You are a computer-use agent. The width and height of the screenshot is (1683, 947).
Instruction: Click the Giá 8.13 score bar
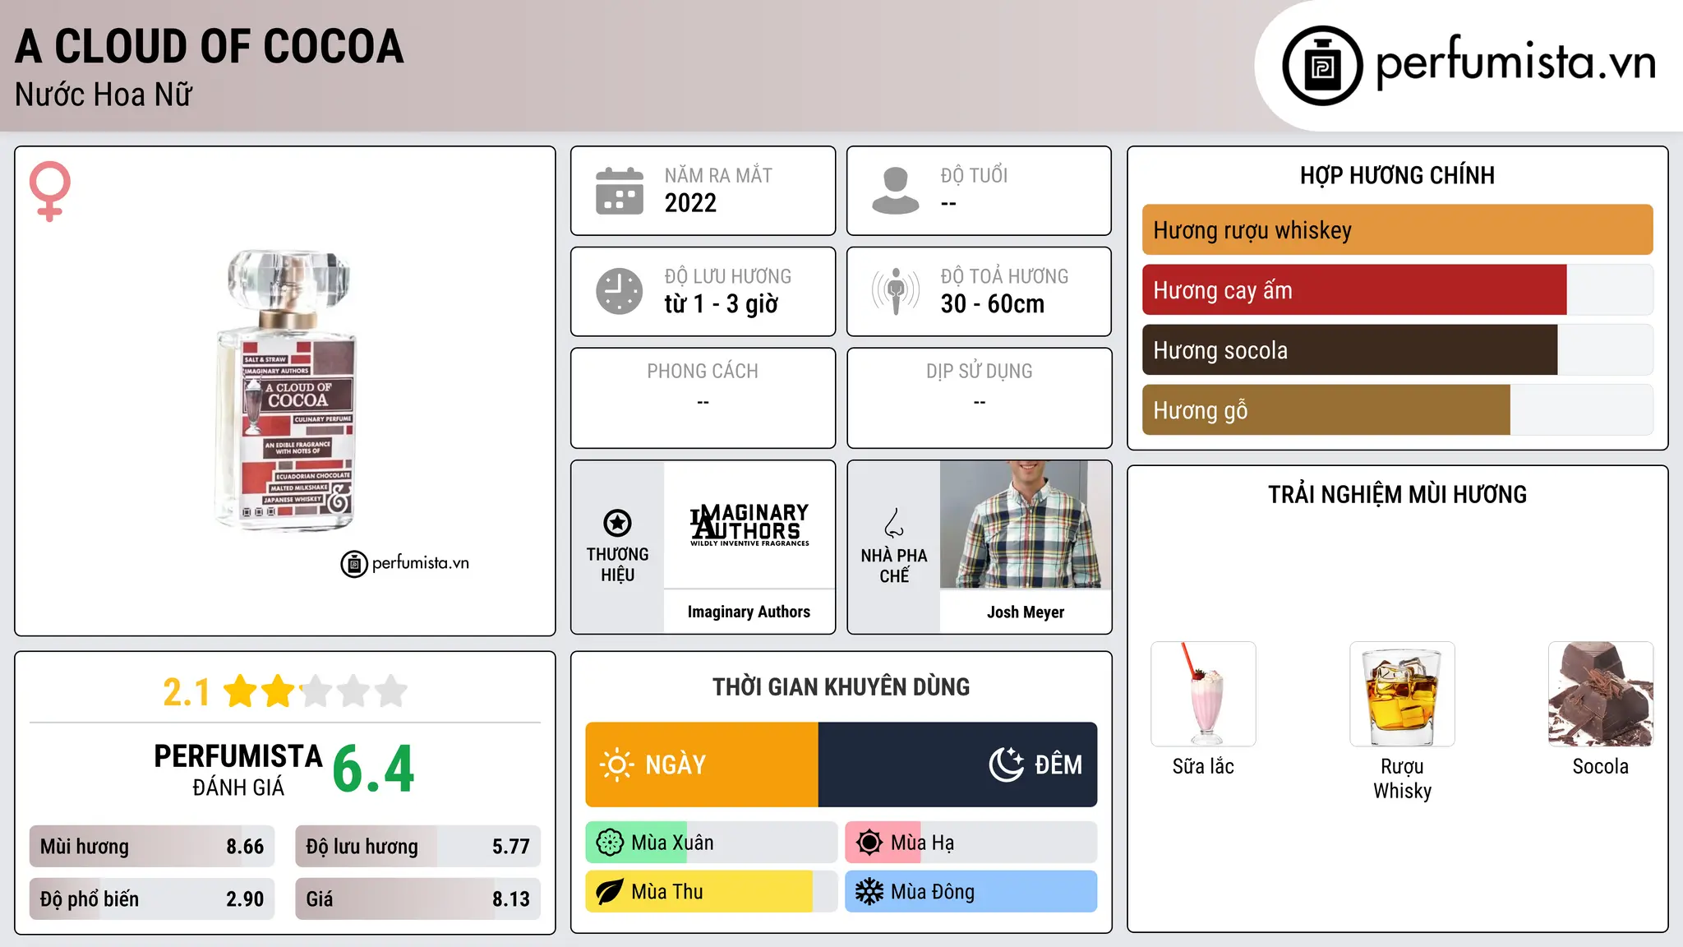click(x=418, y=899)
